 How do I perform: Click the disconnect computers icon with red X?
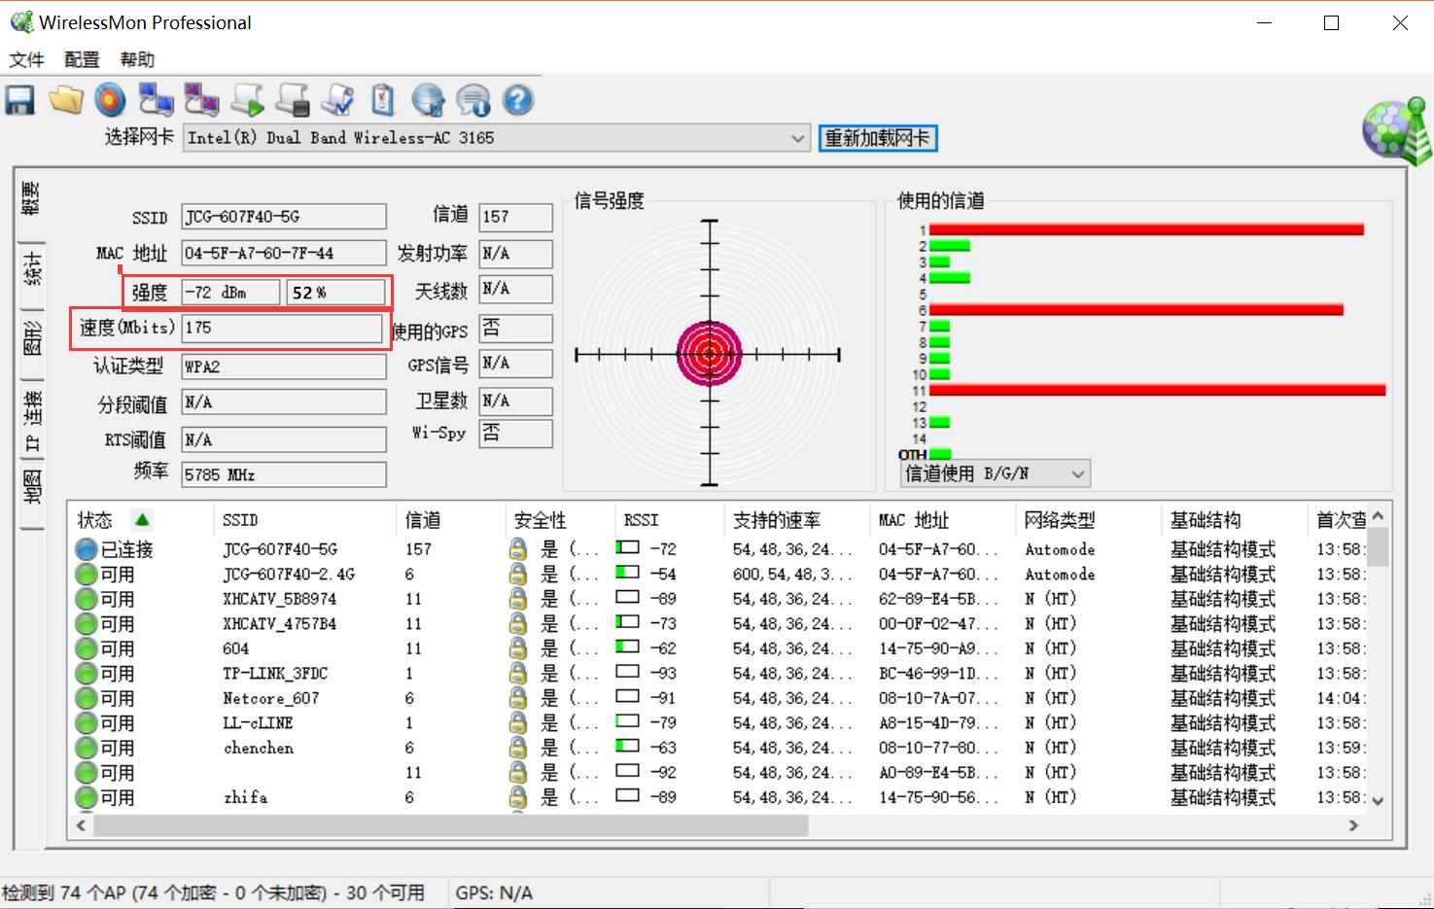[x=201, y=100]
